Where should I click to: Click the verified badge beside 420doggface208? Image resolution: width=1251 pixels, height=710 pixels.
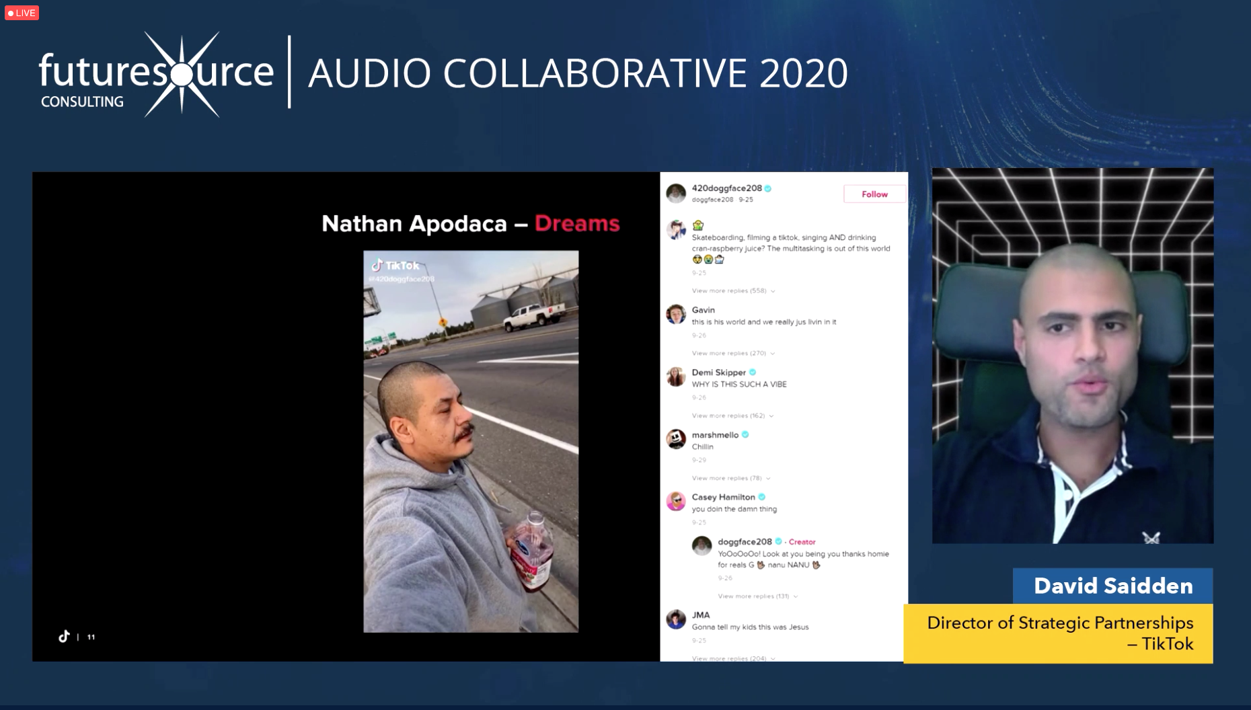tap(768, 188)
